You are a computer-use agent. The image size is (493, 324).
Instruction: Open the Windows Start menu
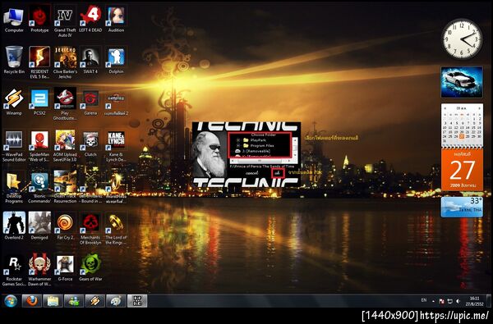point(11,301)
